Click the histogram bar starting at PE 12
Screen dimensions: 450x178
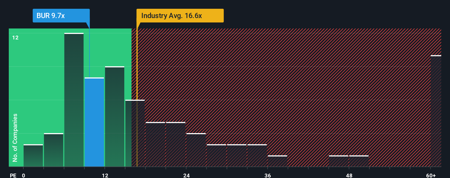(x=115, y=116)
